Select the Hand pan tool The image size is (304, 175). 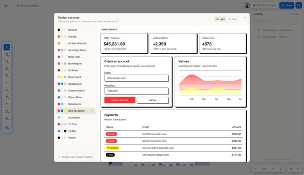7,55
